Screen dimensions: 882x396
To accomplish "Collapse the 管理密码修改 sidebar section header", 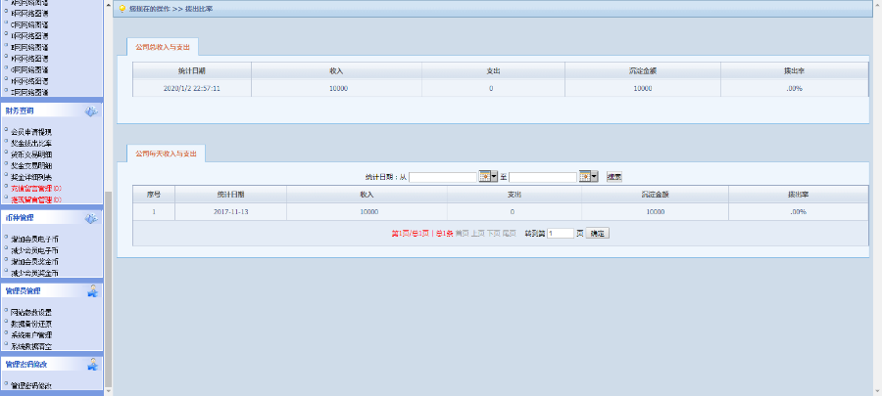I will click(x=51, y=364).
